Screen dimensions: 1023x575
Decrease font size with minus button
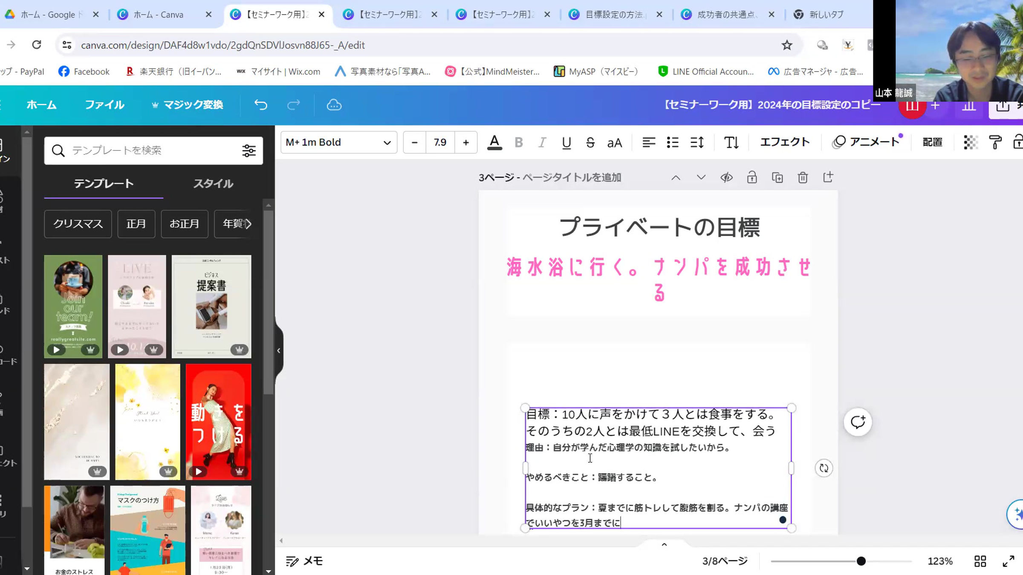pos(414,142)
